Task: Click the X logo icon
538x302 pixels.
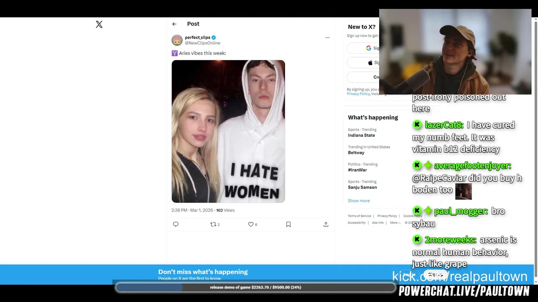Action: (99, 24)
